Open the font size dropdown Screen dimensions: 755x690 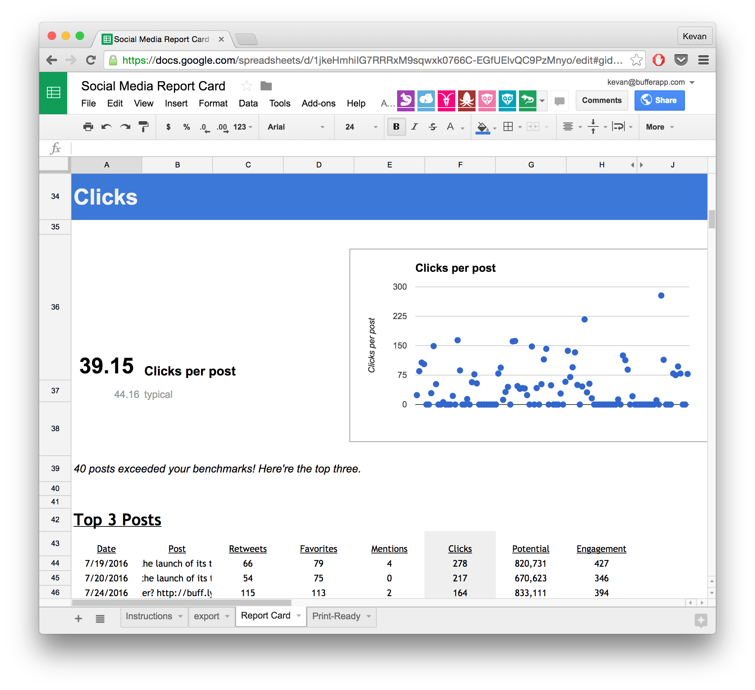click(x=359, y=127)
